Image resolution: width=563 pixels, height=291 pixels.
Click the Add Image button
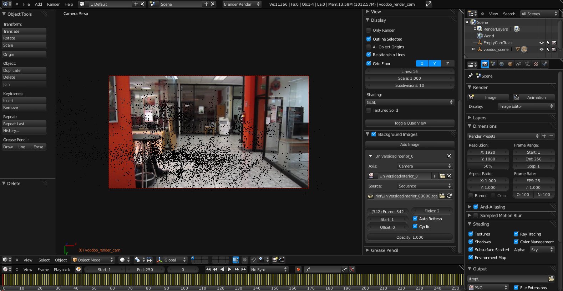410,144
